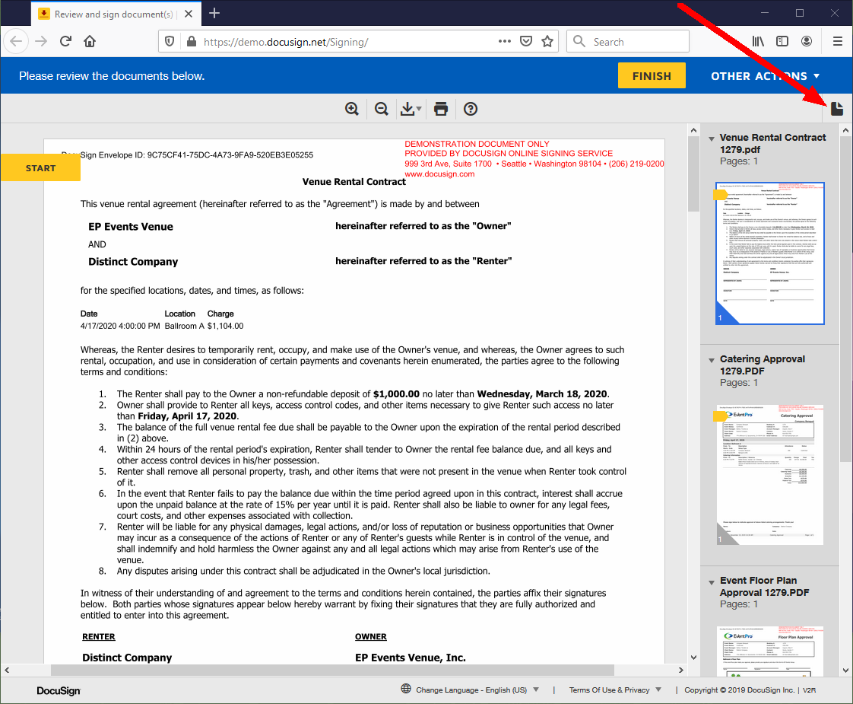Click the globe icon by Change Language
Viewport: 853px width, 704px height.
(x=406, y=689)
